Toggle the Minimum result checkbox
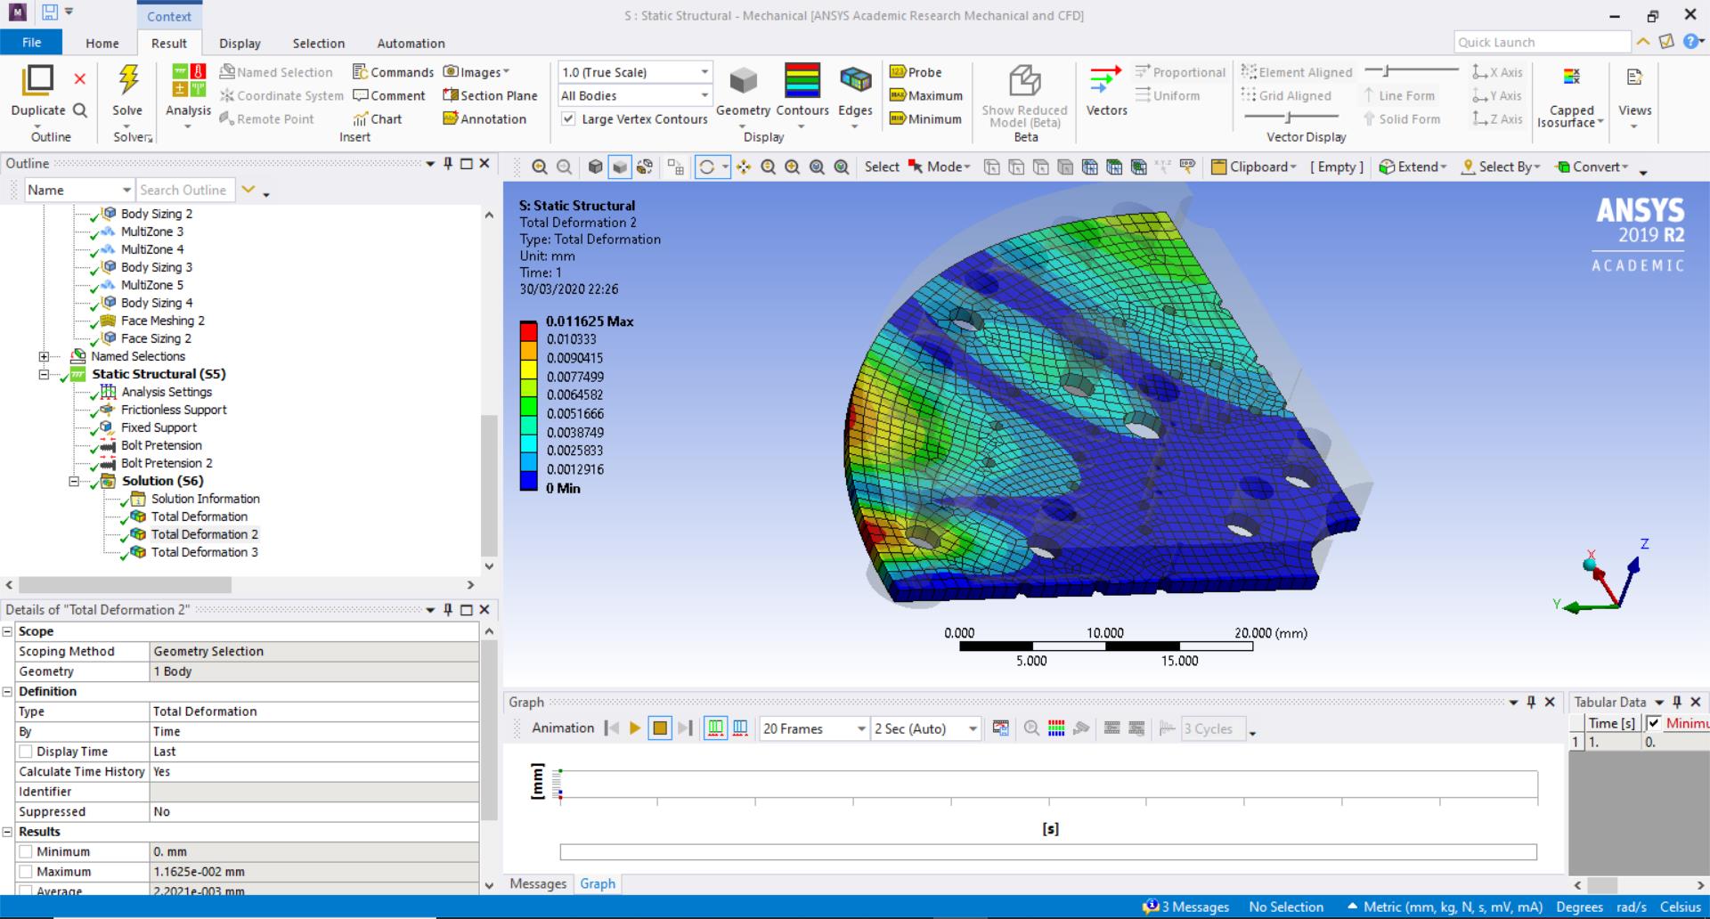The height and width of the screenshot is (919, 1710). point(26,851)
